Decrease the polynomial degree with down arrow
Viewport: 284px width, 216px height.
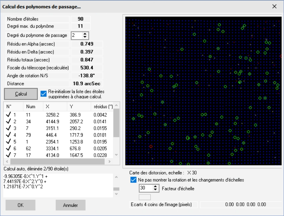coord(85,37)
